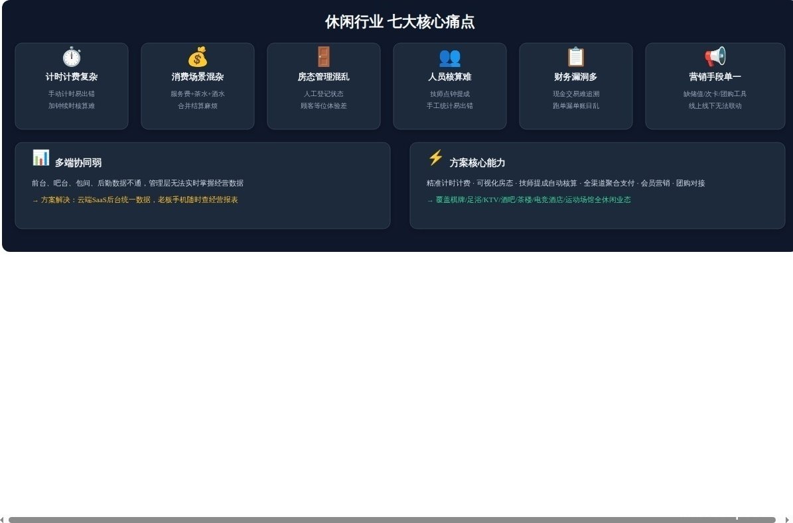Click the 多端协同弱 heading

[x=78, y=162]
